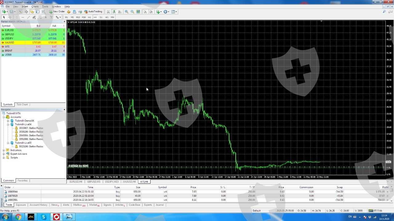The width and height of the screenshot is (394, 221).
Task: Select the H4 timeframe button
Action: point(95,17)
